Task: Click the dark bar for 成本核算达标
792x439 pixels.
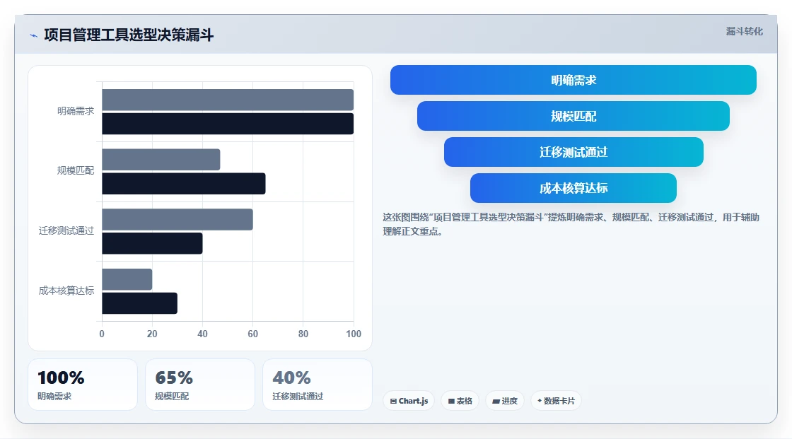Action: [139, 303]
